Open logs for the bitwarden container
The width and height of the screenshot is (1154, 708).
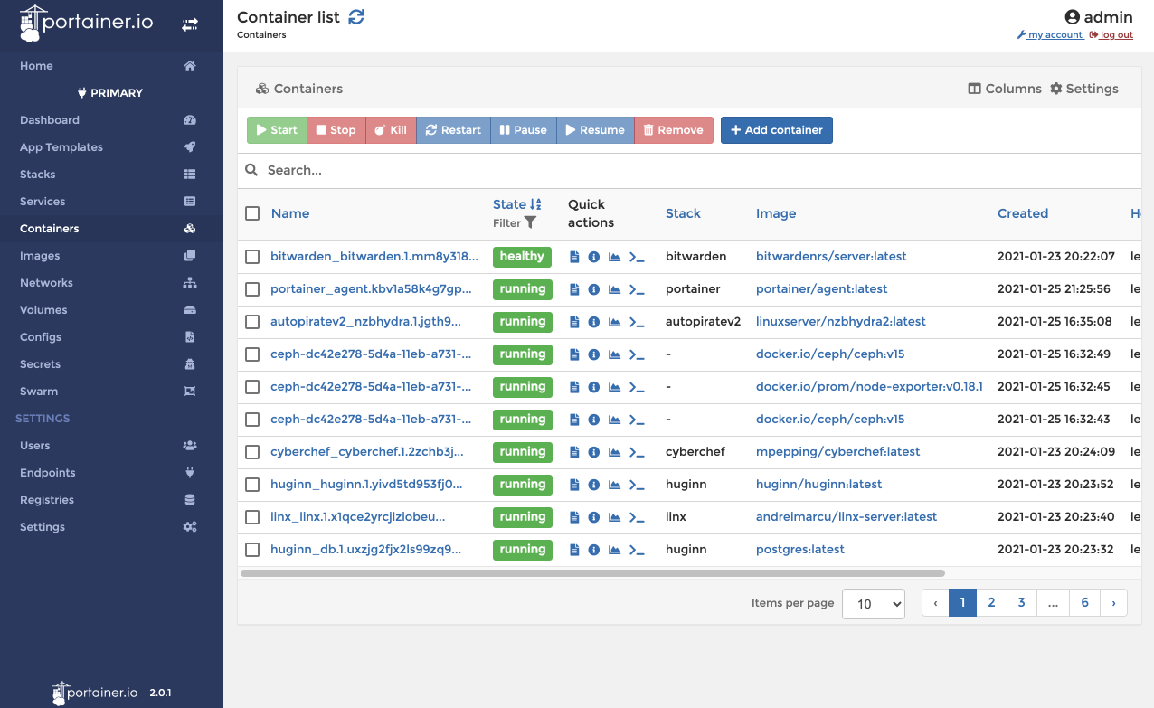(x=574, y=257)
